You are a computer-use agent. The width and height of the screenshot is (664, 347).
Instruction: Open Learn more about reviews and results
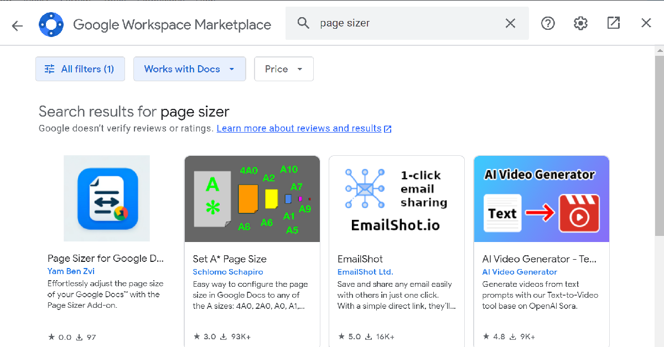tap(304, 129)
